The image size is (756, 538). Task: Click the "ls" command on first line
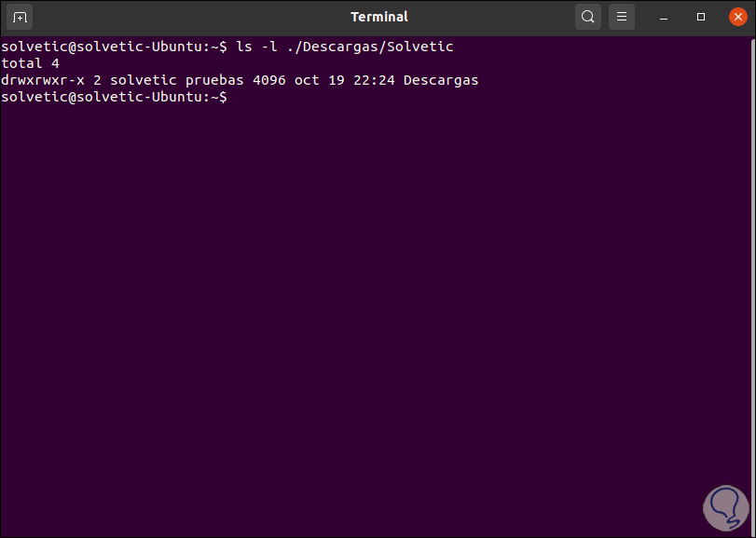(244, 47)
